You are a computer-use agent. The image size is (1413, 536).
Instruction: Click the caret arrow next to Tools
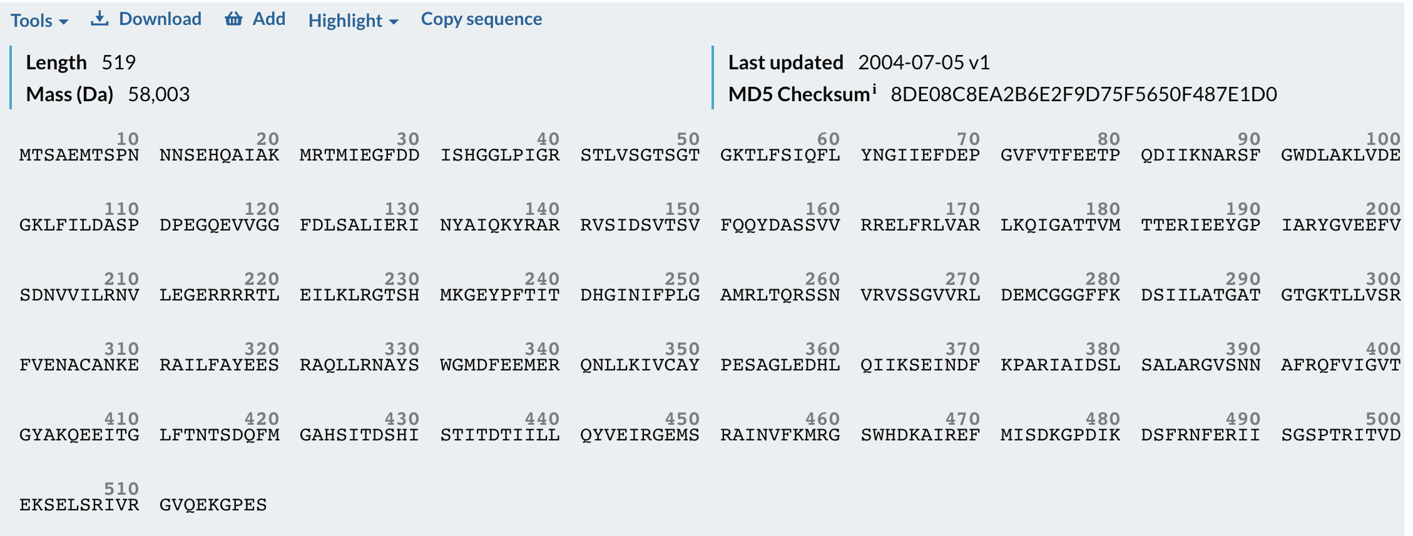(x=63, y=22)
